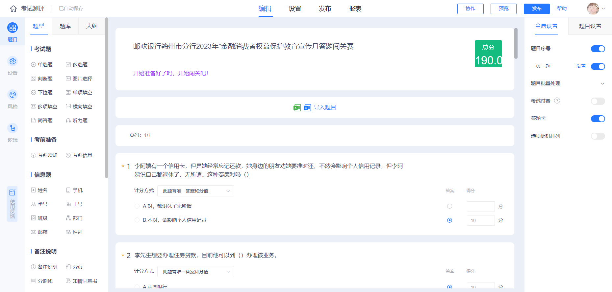Viewport: 612px width, 292px height.
Task: Open the 大纲 tab
Action: coord(92,26)
